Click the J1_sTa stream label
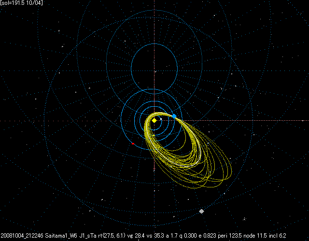 pos(88,236)
